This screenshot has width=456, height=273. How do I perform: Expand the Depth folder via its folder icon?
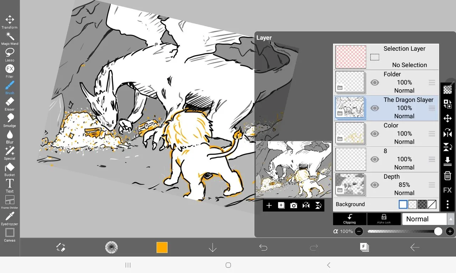coord(340,190)
